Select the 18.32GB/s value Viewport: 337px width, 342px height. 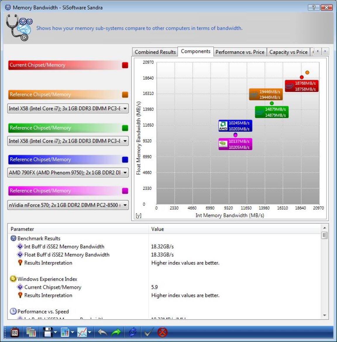pyautogui.click(x=162, y=246)
